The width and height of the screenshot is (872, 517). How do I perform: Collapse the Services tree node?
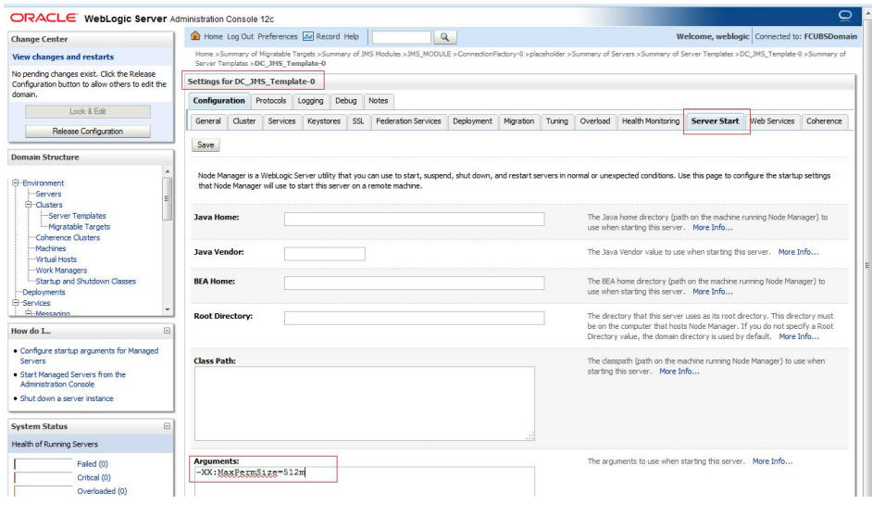(16, 303)
